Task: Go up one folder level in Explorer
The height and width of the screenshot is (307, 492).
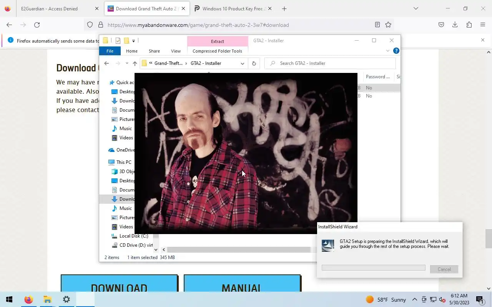Action: tap(135, 63)
